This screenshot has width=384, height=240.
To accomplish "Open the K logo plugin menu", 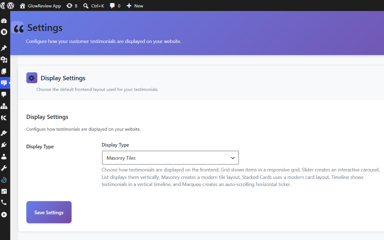I will click(4, 118).
